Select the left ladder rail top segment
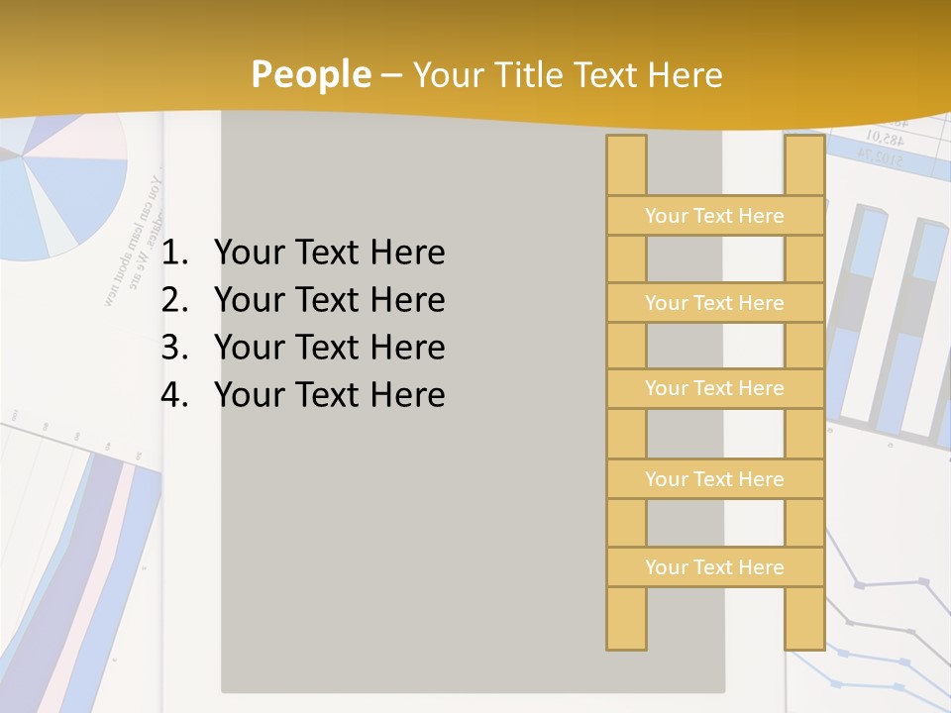Screen dimensions: 951x713 (x=626, y=164)
